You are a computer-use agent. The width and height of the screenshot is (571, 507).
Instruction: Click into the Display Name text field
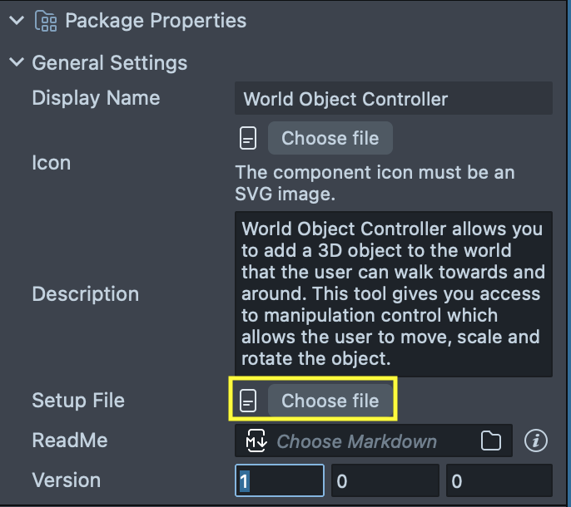(x=393, y=99)
